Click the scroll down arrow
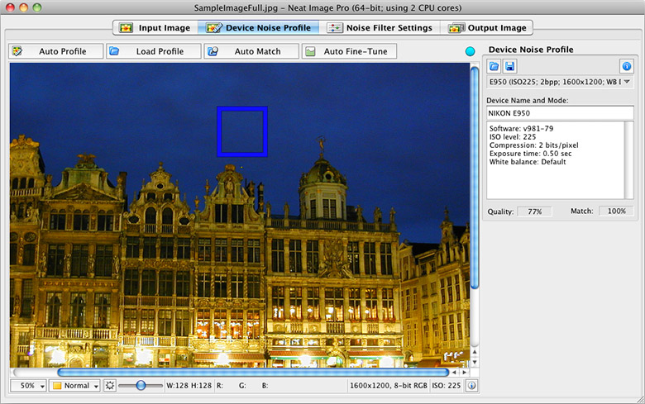This screenshot has height=404, width=645. (x=475, y=362)
